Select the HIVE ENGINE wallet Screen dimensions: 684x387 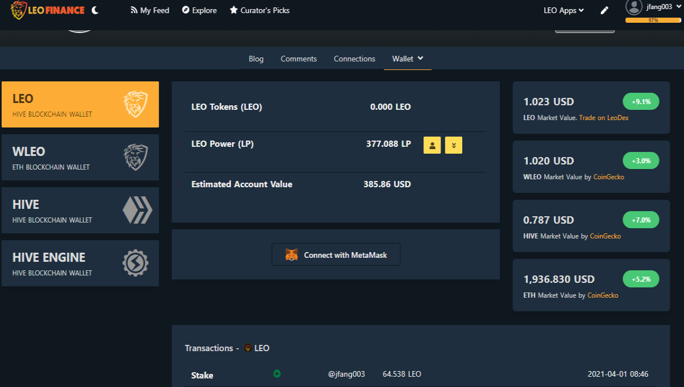[x=80, y=263]
